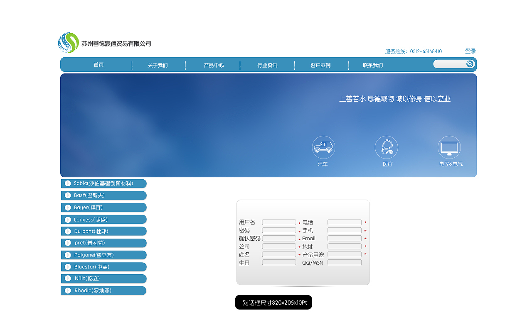Click the 登录 login link

[x=470, y=51]
